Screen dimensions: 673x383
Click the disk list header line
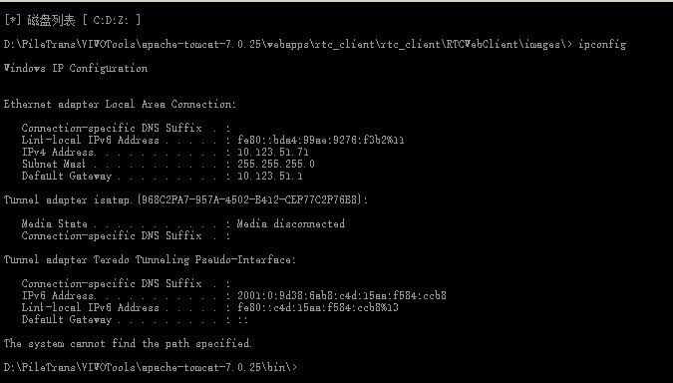[x=72, y=20]
